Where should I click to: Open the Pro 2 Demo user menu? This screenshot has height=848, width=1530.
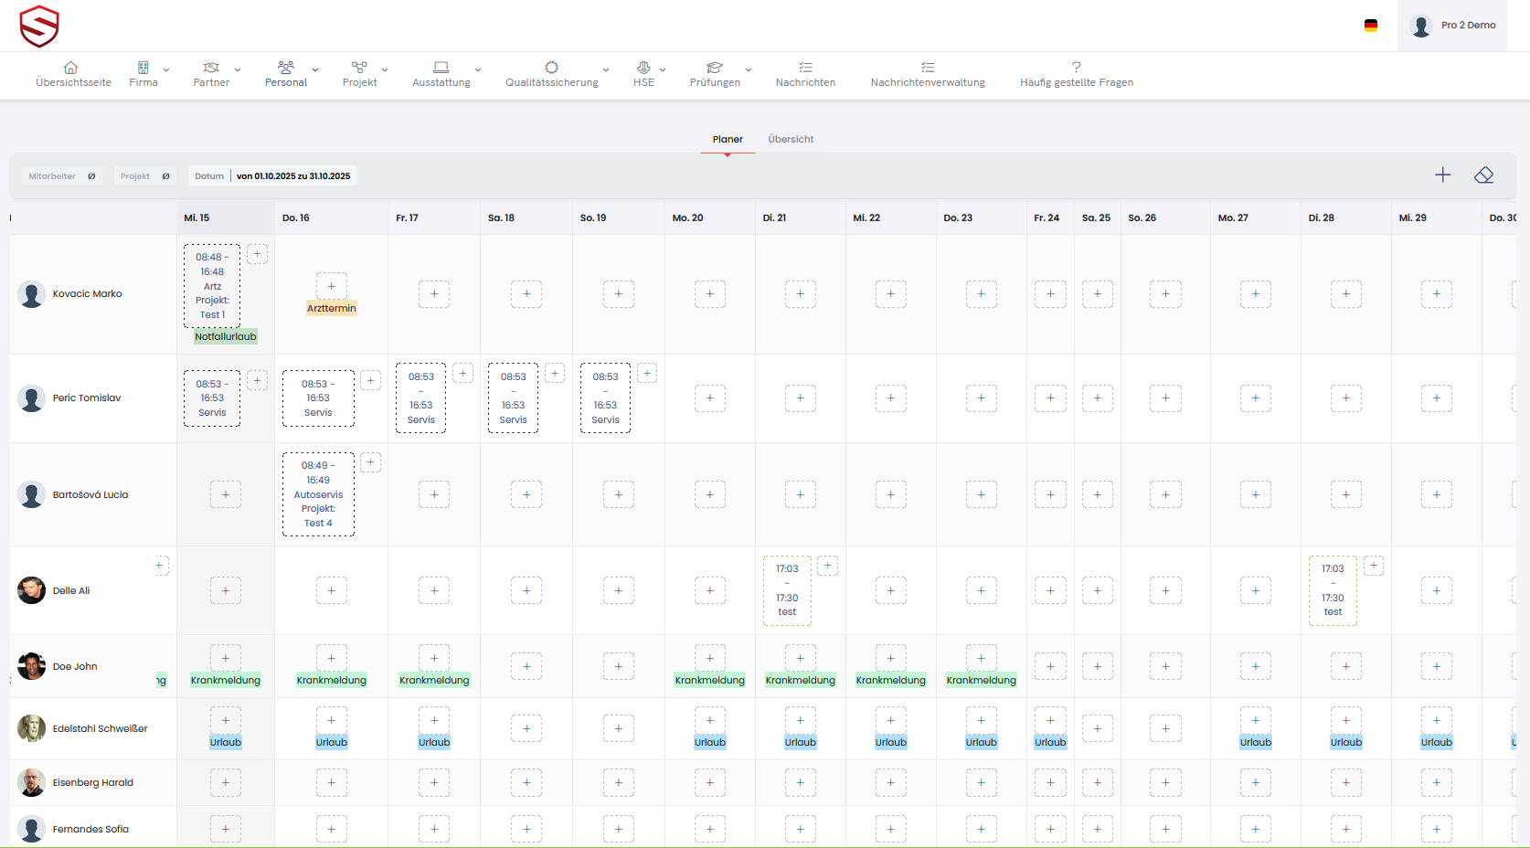(1453, 26)
